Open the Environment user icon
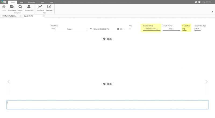The height and width of the screenshot is (118, 215). click(x=29, y=7)
